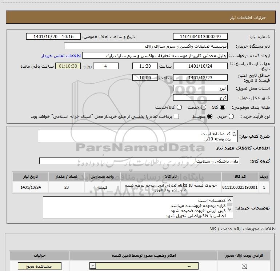This screenshot has width=280, height=271.
Task: Toggle the الزامی بودن ارائه مجوز checkbox
Action: (x=244, y=266)
